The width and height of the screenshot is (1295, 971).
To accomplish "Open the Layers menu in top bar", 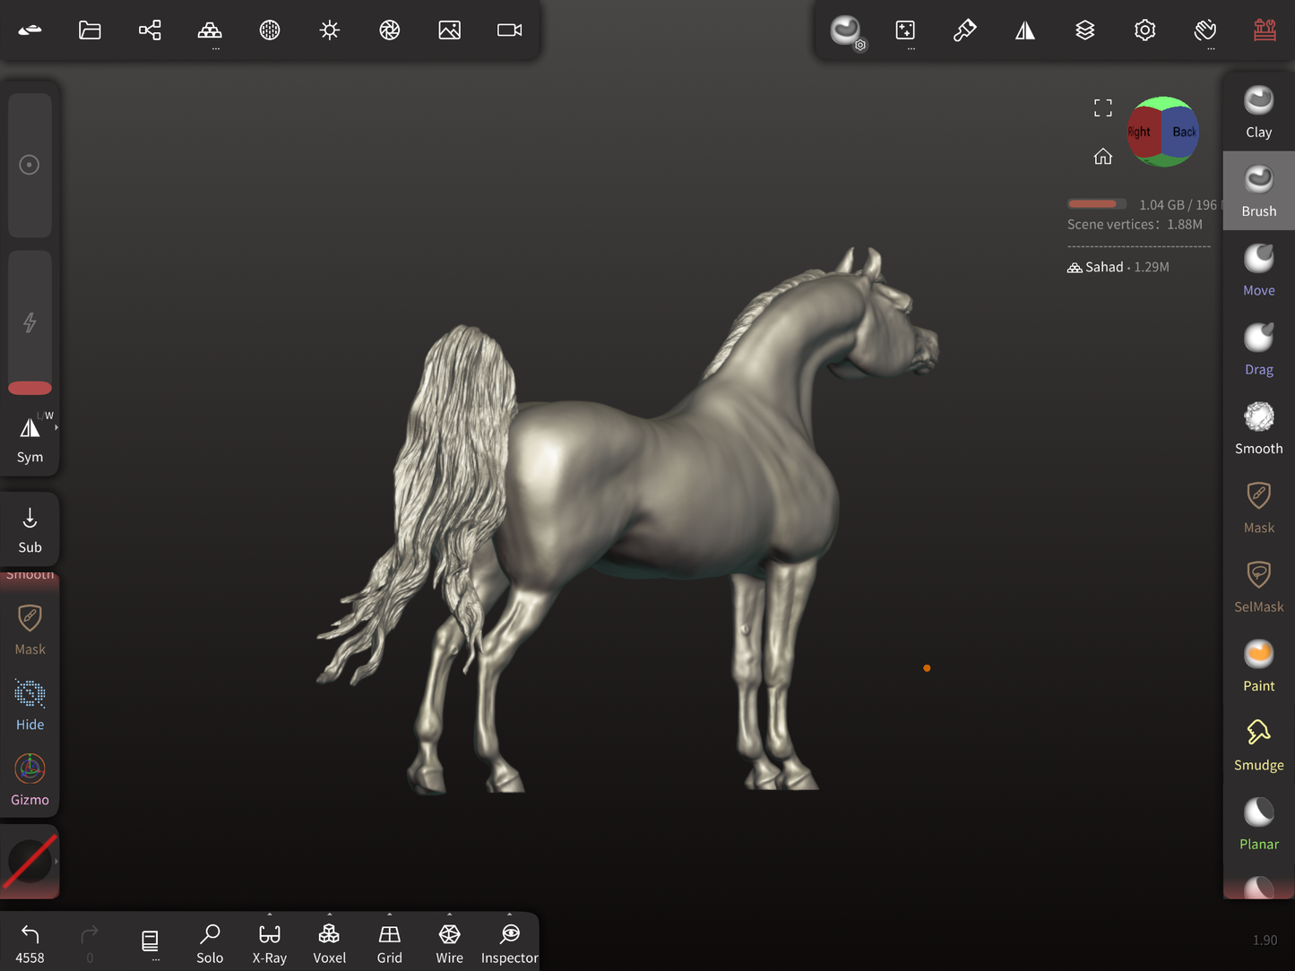I will [x=1084, y=30].
